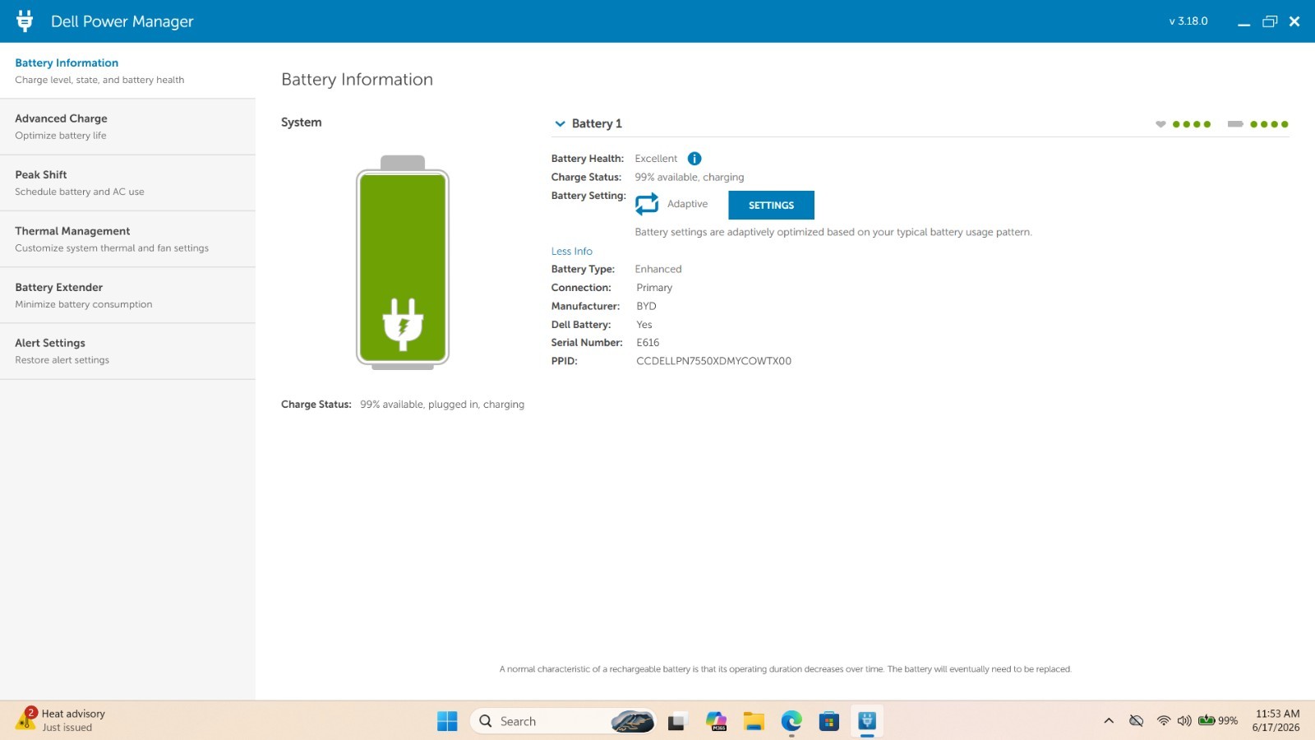Collapse the Battery 1 section chevron
The image size is (1315, 740).
[560, 124]
